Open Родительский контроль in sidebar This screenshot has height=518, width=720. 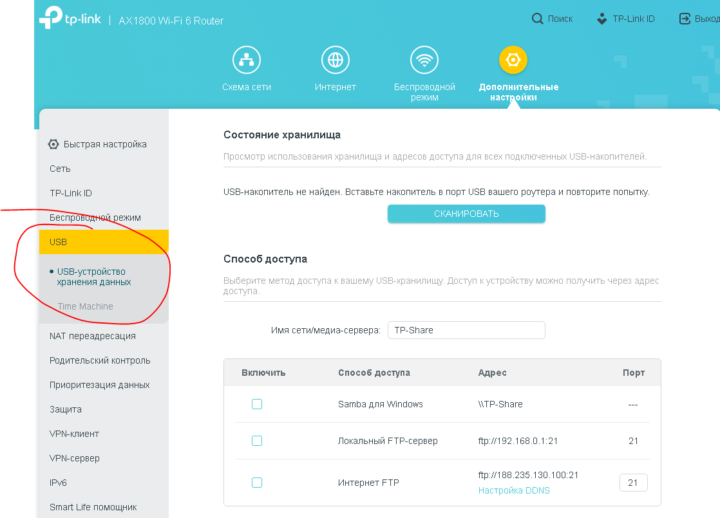coord(100,360)
